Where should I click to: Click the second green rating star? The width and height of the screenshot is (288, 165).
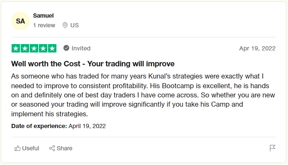pyautogui.click(x=25, y=48)
